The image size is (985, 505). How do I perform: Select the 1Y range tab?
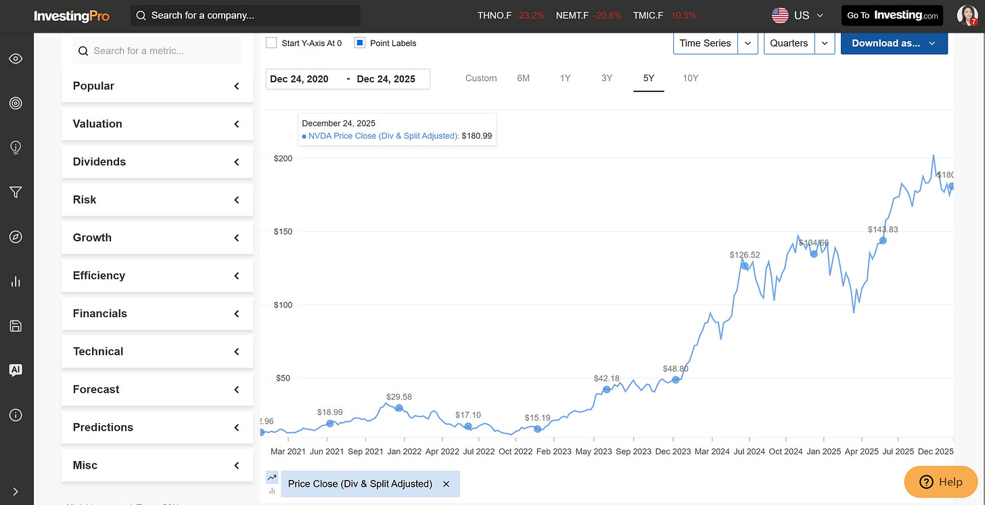tap(565, 78)
